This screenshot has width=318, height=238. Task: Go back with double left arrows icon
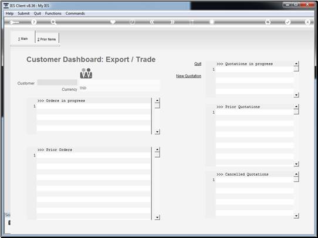coord(152,22)
